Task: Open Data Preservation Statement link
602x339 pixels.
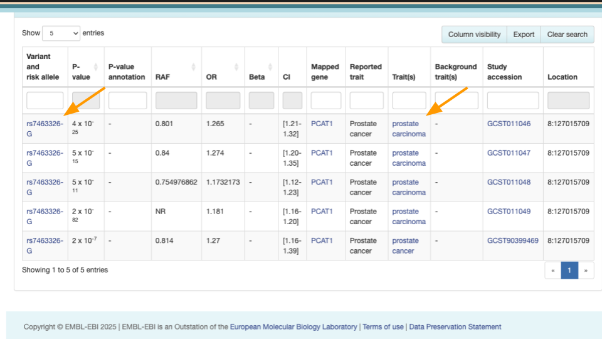Action: (455, 326)
